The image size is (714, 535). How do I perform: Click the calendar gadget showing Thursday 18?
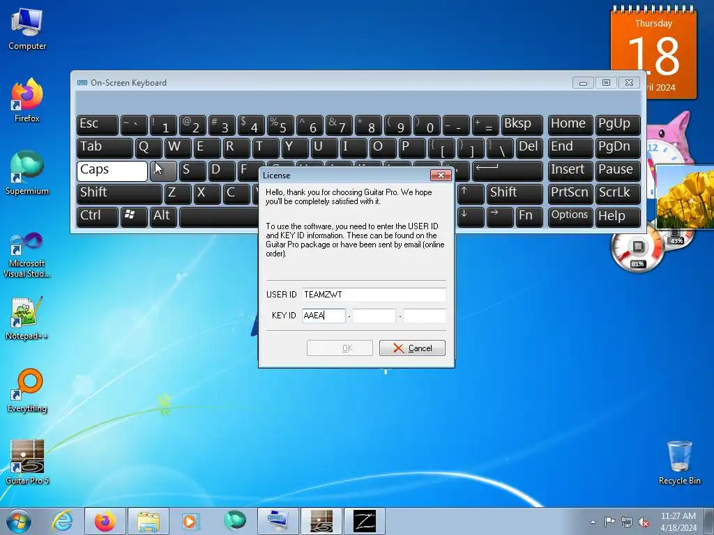653,52
